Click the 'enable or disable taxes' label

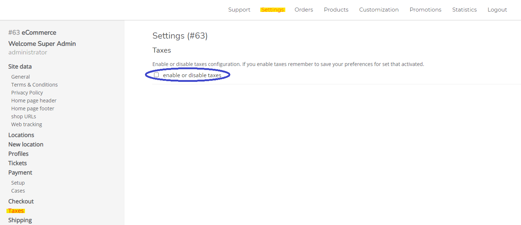click(x=192, y=75)
